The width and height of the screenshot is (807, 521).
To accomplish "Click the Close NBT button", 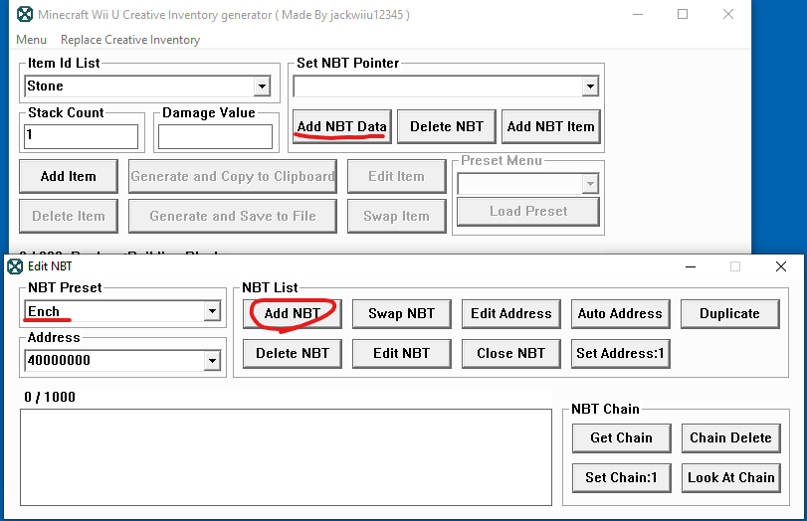I will [x=511, y=353].
